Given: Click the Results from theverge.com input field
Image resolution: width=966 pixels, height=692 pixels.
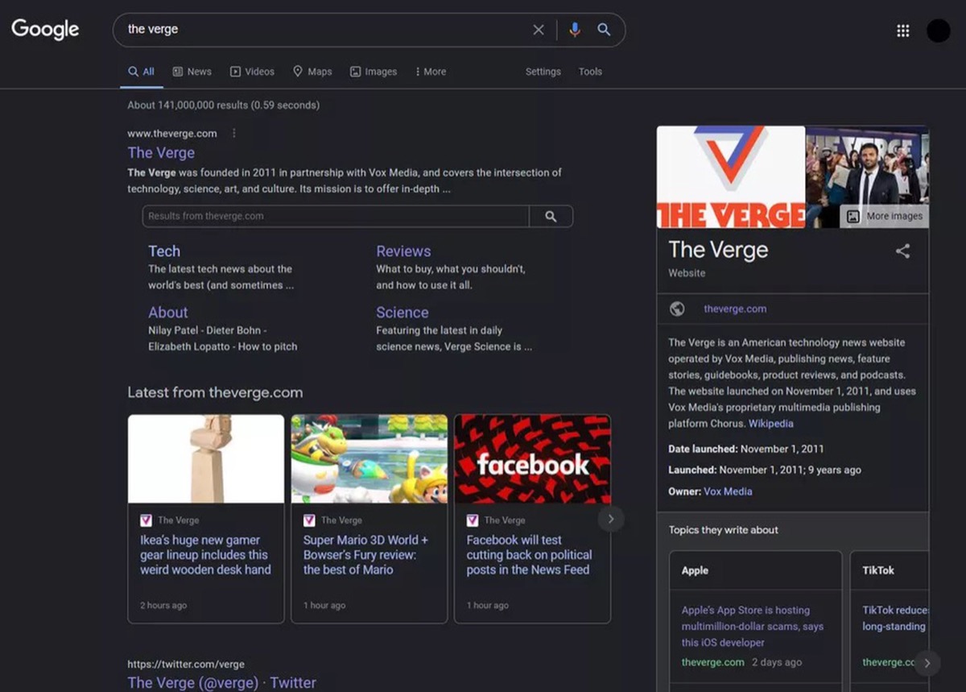Looking at the screenshot, I should 322,216.
